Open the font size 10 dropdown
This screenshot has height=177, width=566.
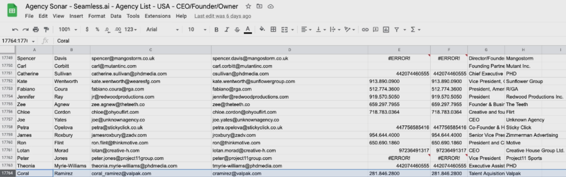[x=197, y=29]
